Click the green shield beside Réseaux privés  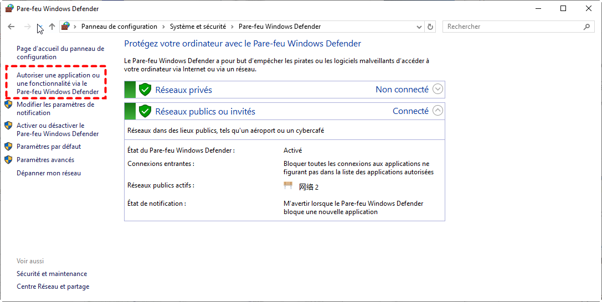coord(145,90)
